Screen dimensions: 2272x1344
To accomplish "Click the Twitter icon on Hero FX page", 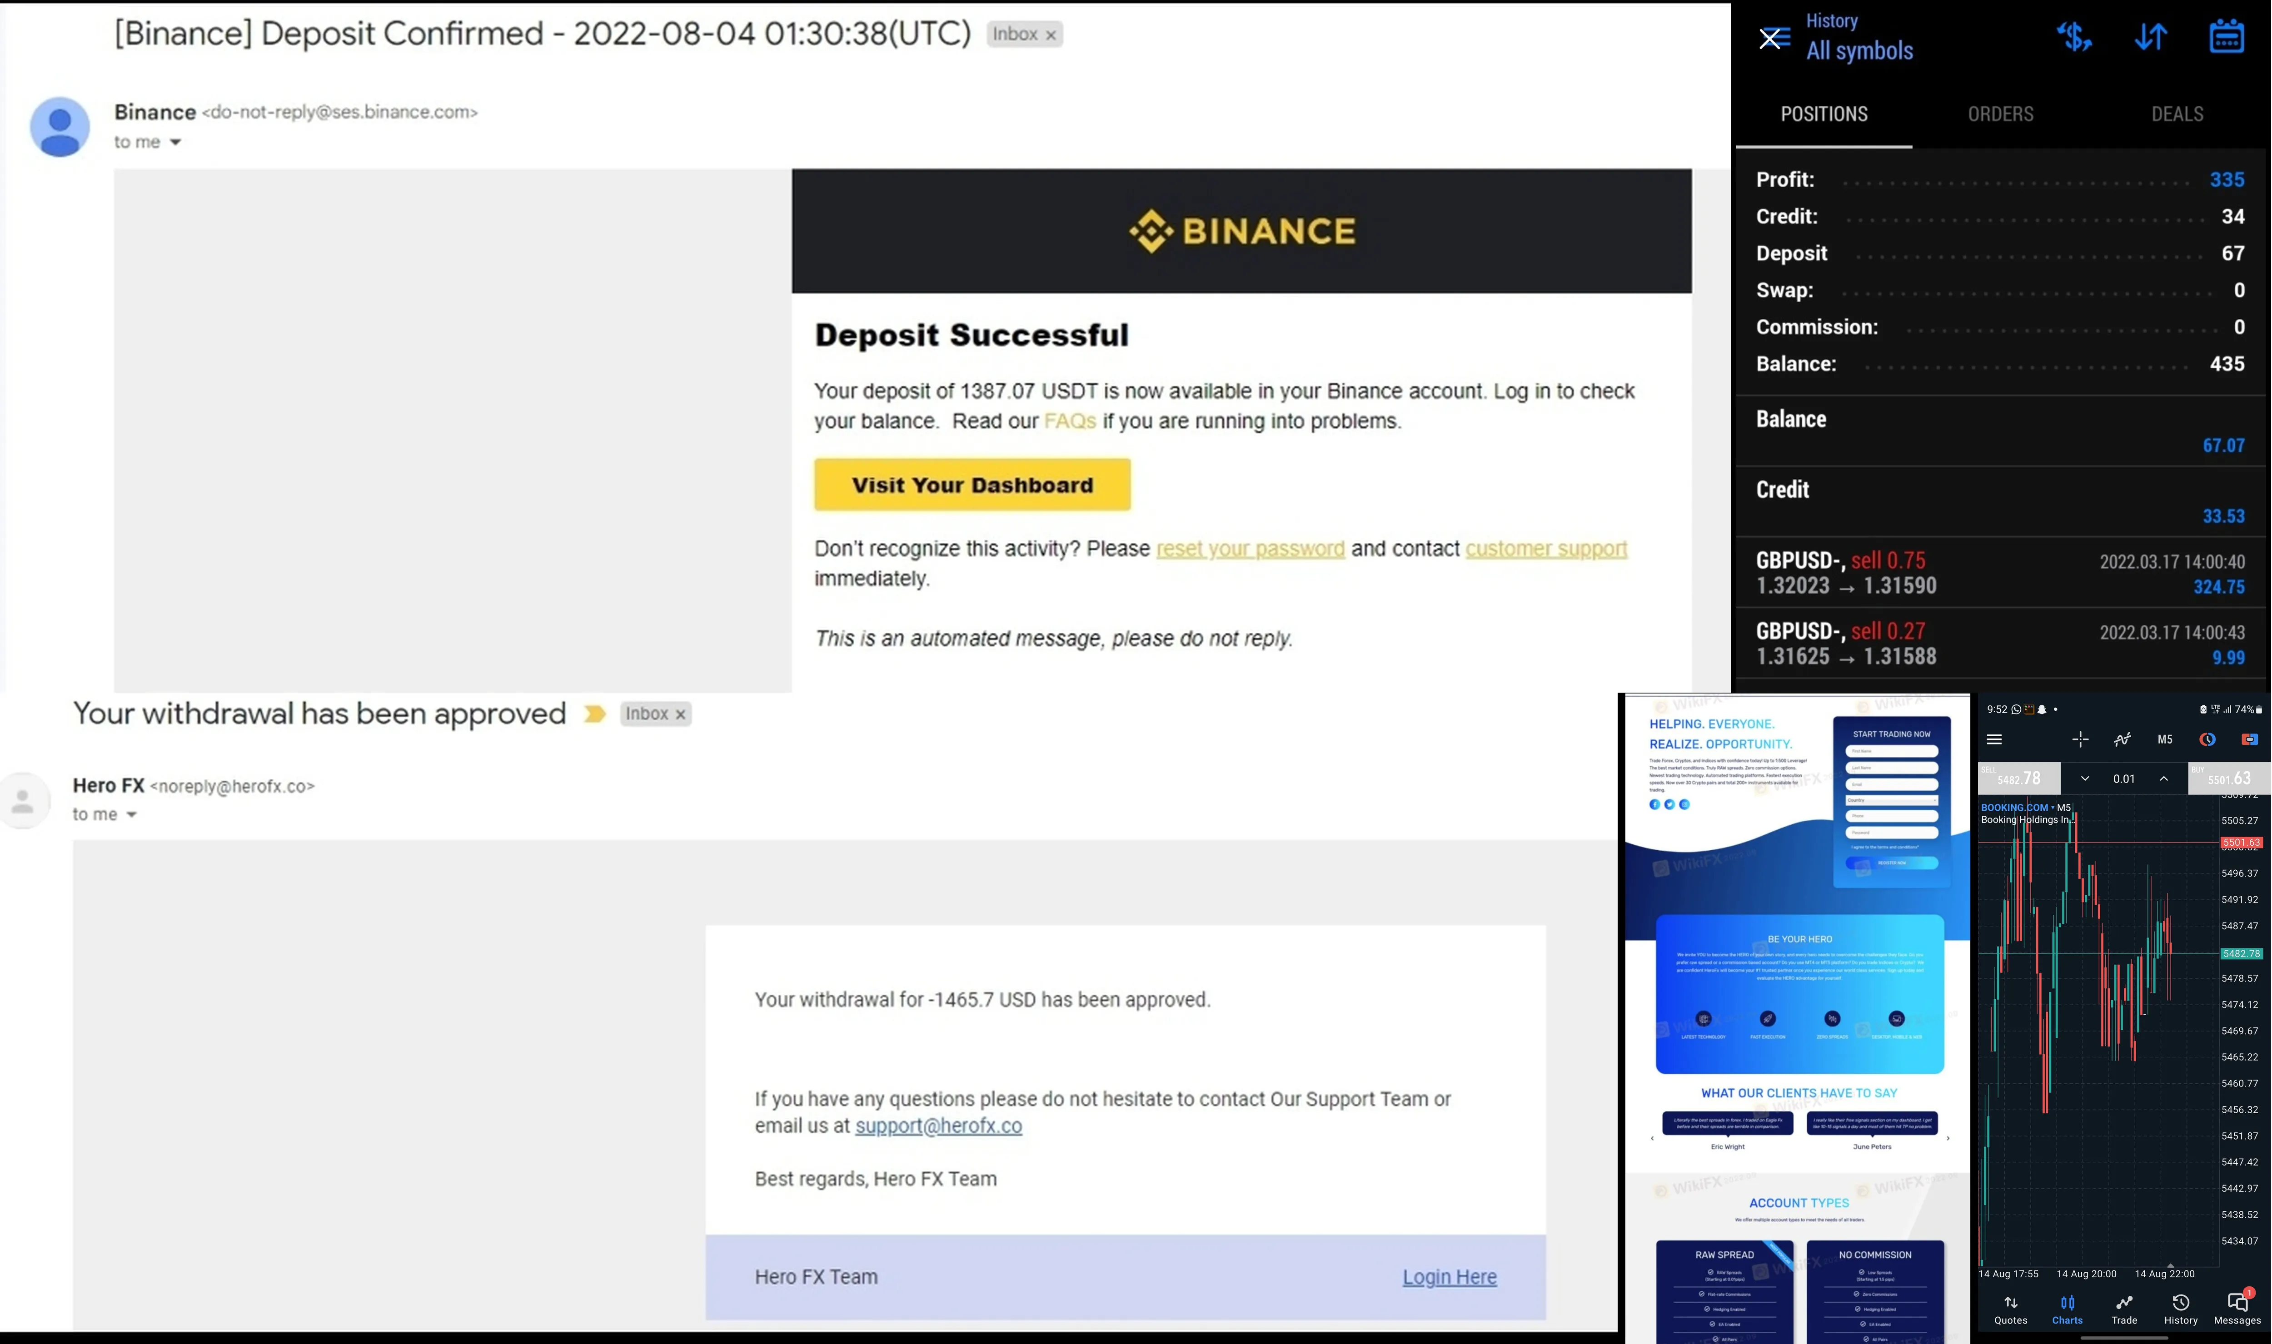I will 1669,804.
